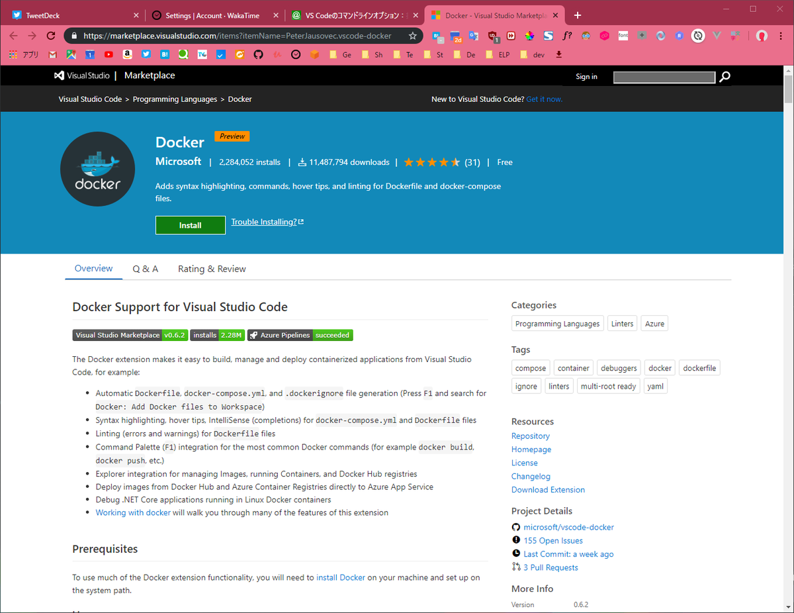Open the Google Maps bookmark
This screenshot has height=613, width=794.
71,55
